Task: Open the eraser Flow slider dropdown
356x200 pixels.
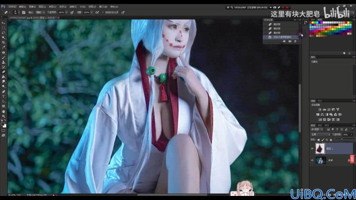Action: (92, 13)
